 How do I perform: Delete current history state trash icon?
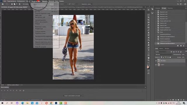click(x=184, y=46)
